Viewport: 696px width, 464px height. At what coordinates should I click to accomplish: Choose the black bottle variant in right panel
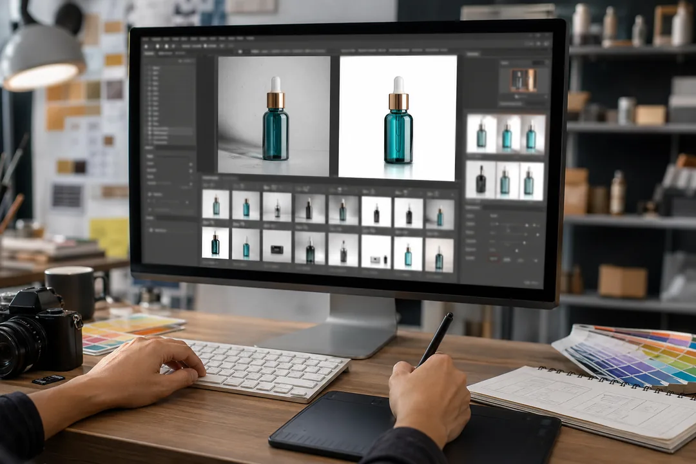point(480,180)
